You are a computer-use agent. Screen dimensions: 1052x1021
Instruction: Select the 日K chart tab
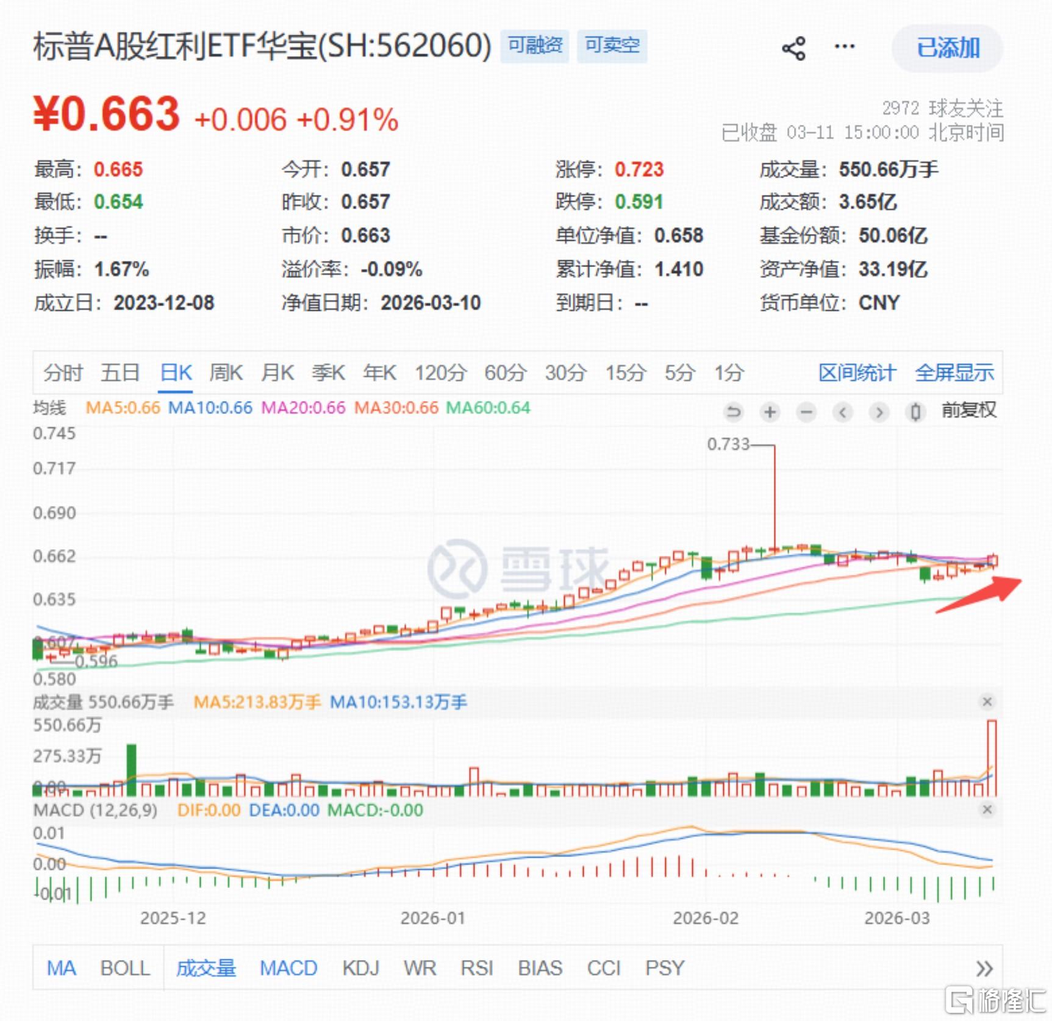coord(176,372)
